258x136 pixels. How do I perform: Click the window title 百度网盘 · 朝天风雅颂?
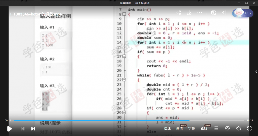click(135, 3)
